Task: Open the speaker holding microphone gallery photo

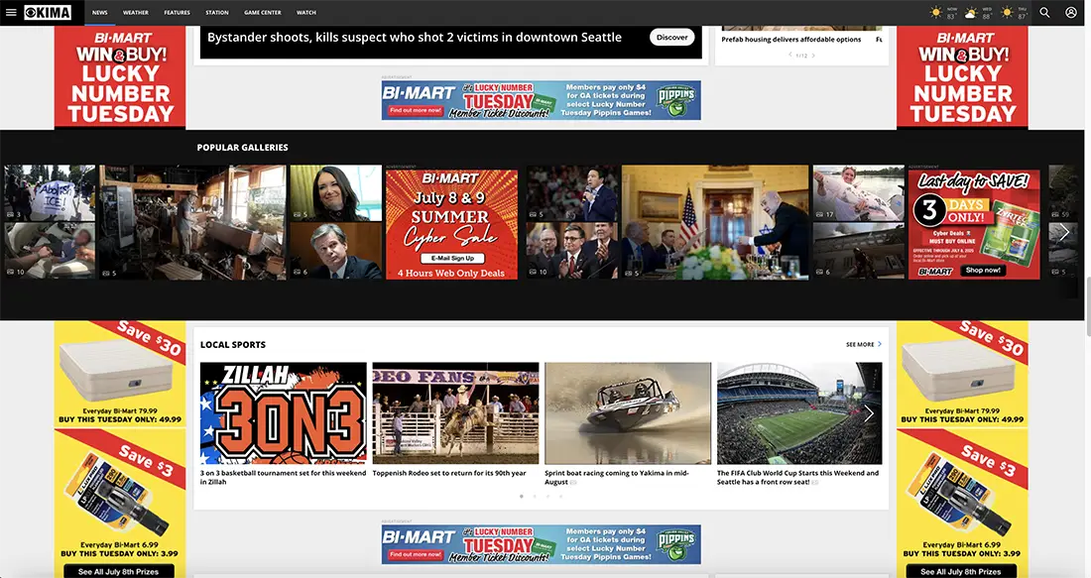Action: [x=572, y=192]
